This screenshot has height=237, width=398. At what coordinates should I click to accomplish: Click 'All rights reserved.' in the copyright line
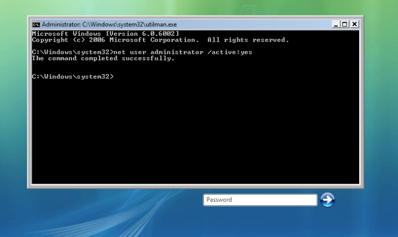coord(248,40)
